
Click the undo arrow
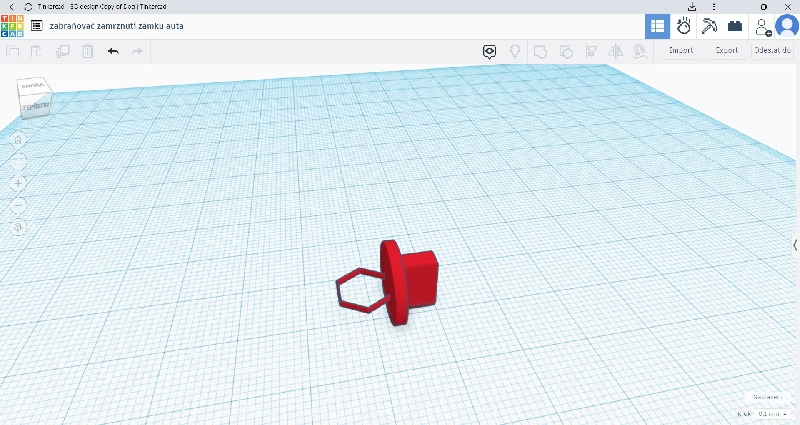pyautogui.click(x=113, y=51)
